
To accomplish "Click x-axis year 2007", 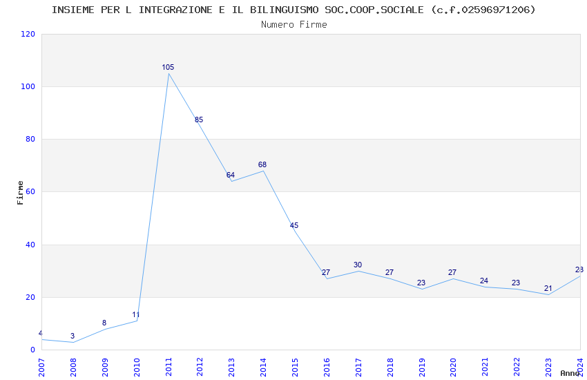I will (x=41, y=368).
